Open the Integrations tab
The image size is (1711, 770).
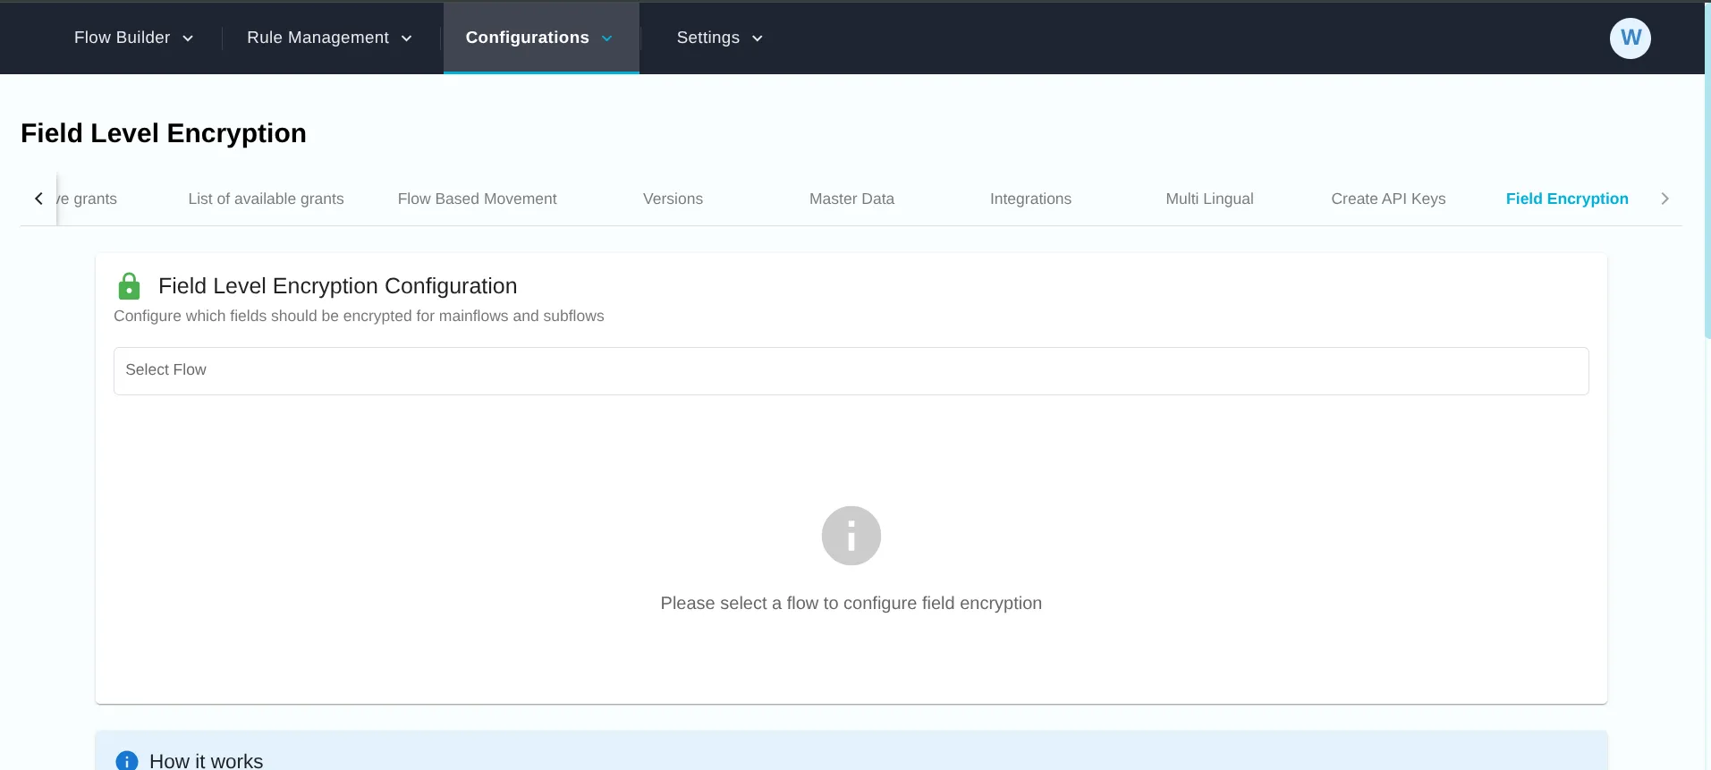[x=1030, y=199]
